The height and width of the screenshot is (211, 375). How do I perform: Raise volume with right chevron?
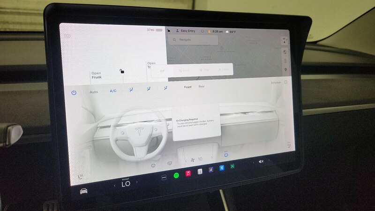click(x=269, y=160)
